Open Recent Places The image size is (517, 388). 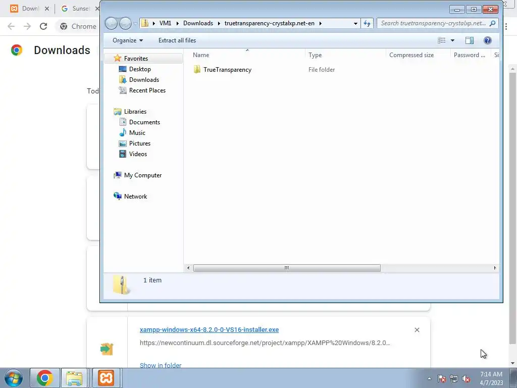click(x=147, y=90)
